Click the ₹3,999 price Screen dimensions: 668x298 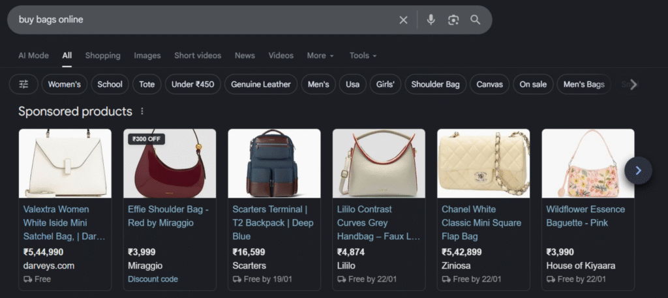tap(142, 252)
